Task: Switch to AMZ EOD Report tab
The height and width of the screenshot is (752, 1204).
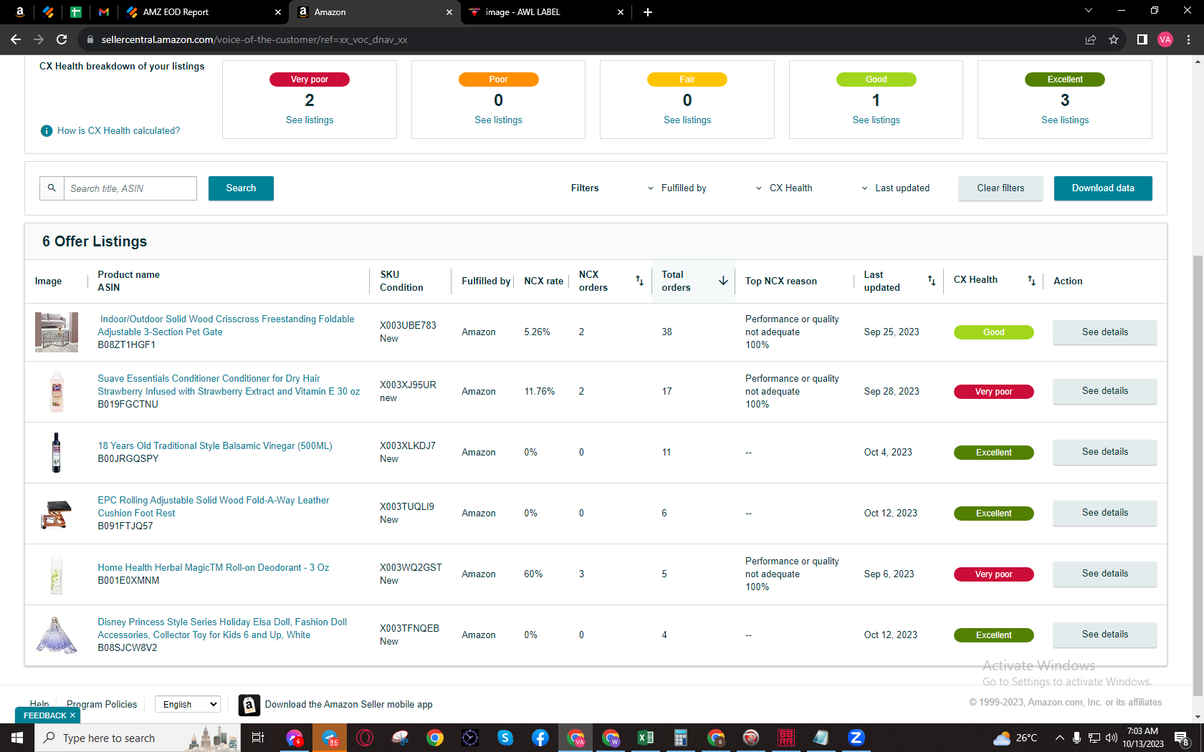Action: (x=203, y=12)
